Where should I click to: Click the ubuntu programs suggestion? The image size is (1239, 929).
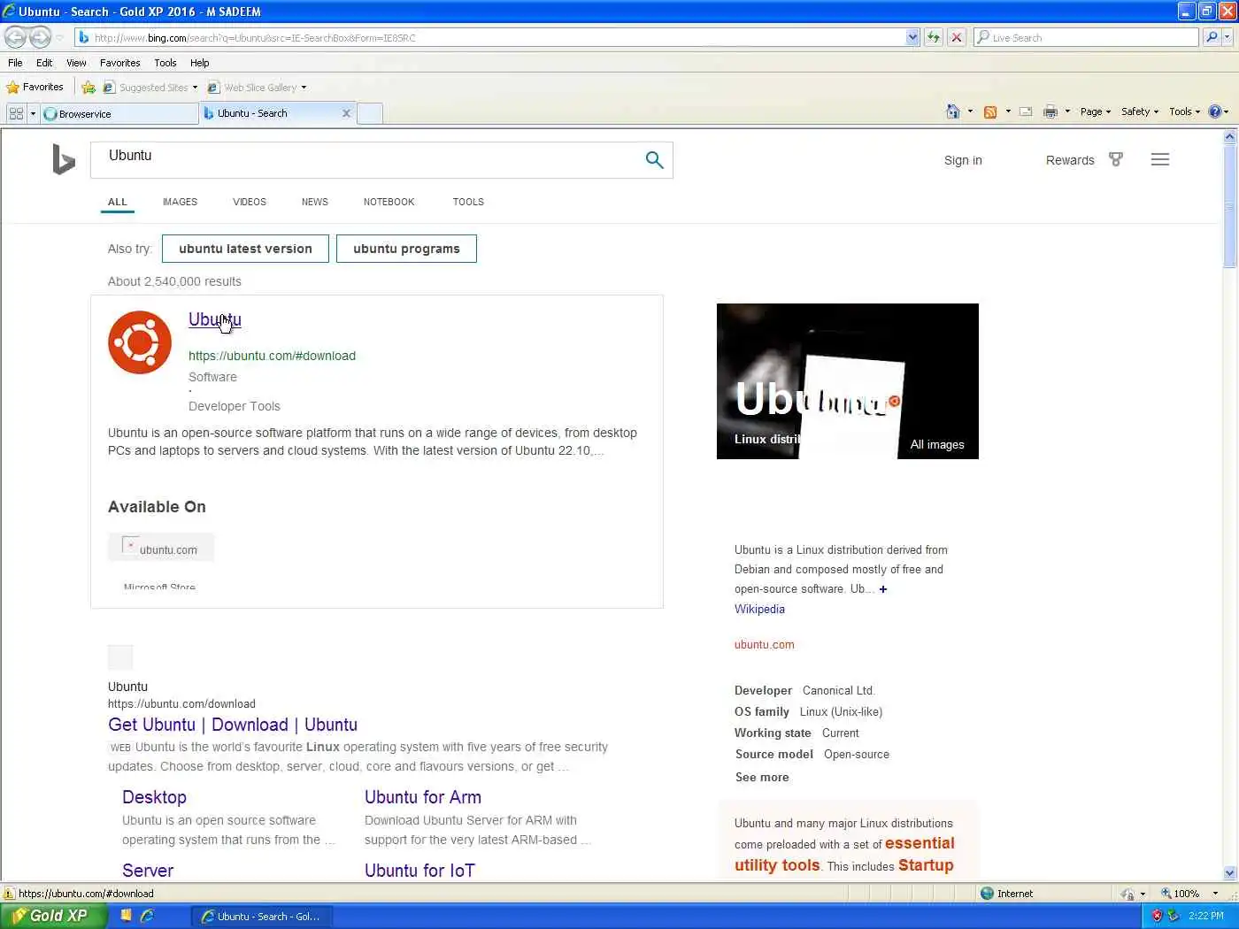pyautogui.click(x=406, y=249)
